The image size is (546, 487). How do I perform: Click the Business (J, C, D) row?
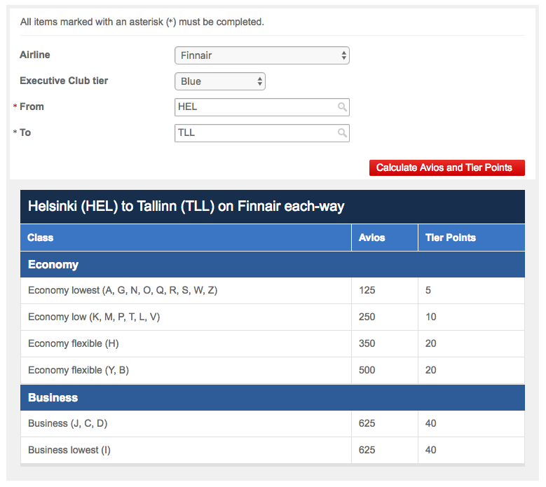pos(67,423)
